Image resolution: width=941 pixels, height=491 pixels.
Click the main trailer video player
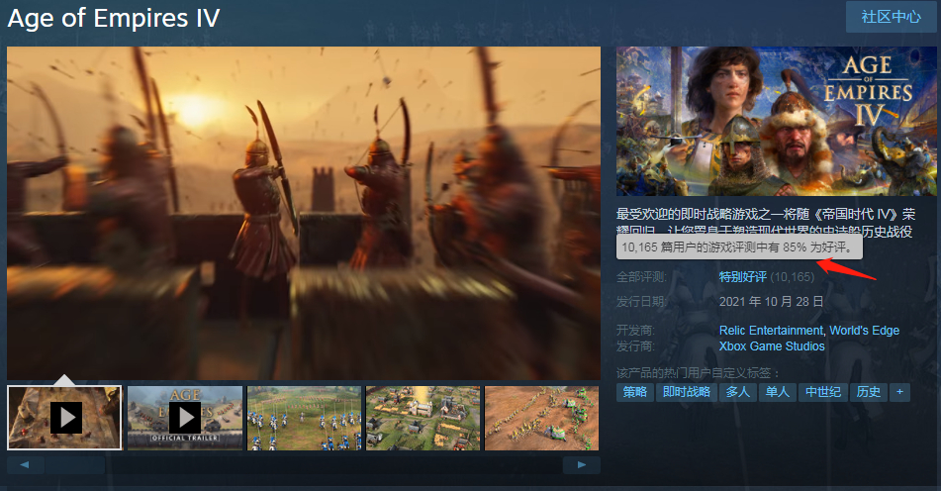[x=304, y=213]
